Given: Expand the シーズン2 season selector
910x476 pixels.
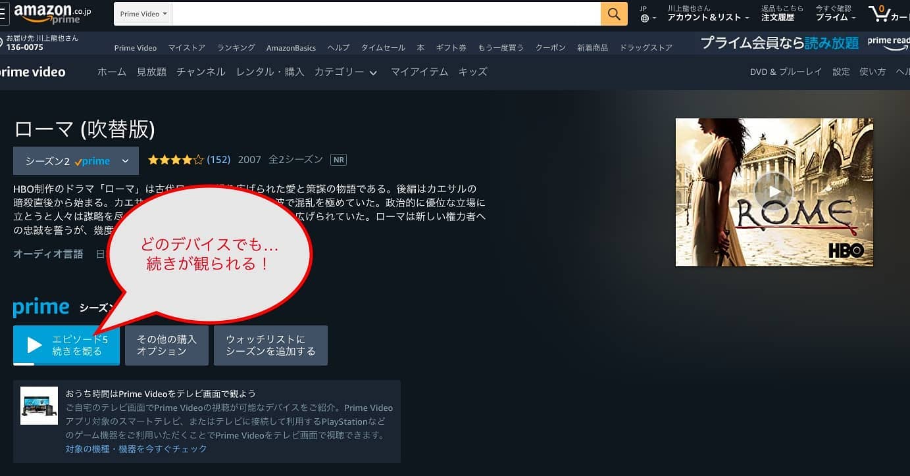Looking at the screenshot, I should click(76, 161).
